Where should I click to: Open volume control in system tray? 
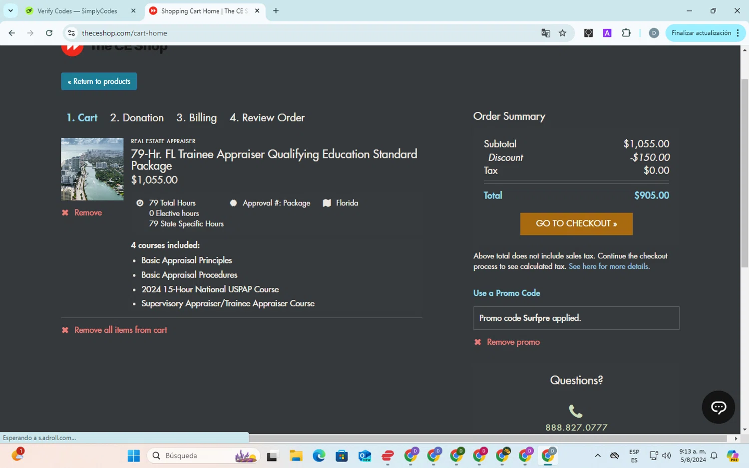667,456
